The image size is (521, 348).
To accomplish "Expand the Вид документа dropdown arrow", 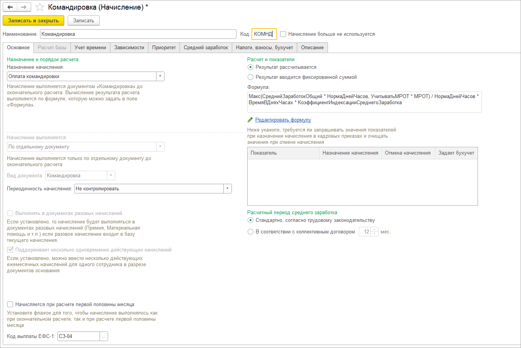I will [111, 176].
